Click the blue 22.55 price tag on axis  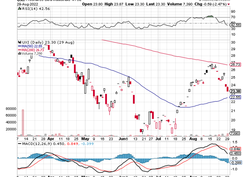tap(235, 97)
